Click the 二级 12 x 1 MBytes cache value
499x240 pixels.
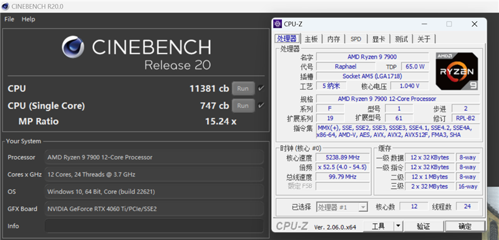click(430, 177)
